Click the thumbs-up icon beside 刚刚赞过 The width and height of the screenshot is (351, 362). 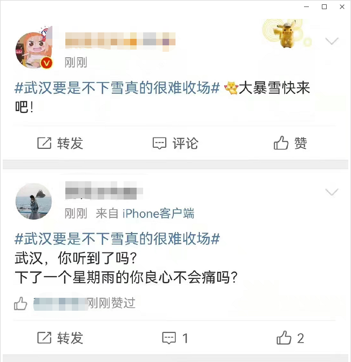(21, 303)
